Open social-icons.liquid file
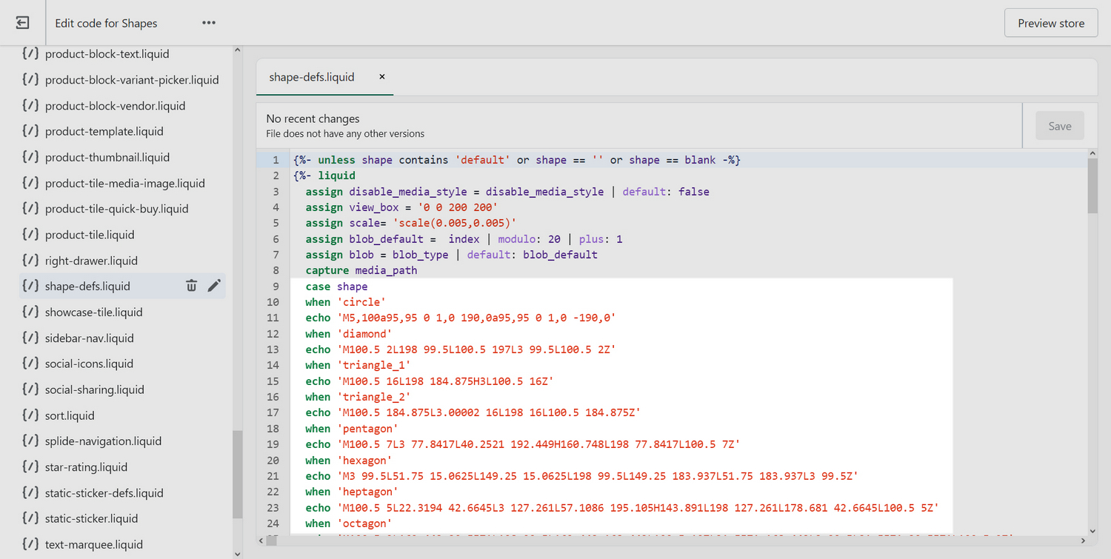The image size is (1111, 559). (x=89, y=364)
